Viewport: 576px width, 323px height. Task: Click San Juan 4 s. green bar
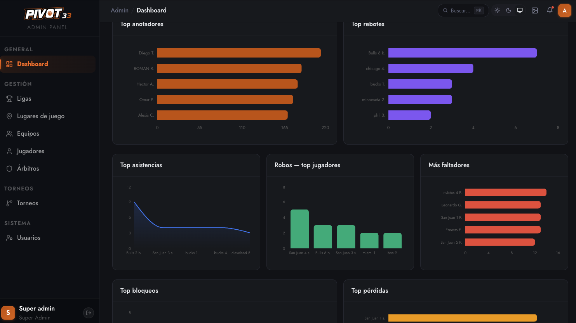tap(299, 229)
